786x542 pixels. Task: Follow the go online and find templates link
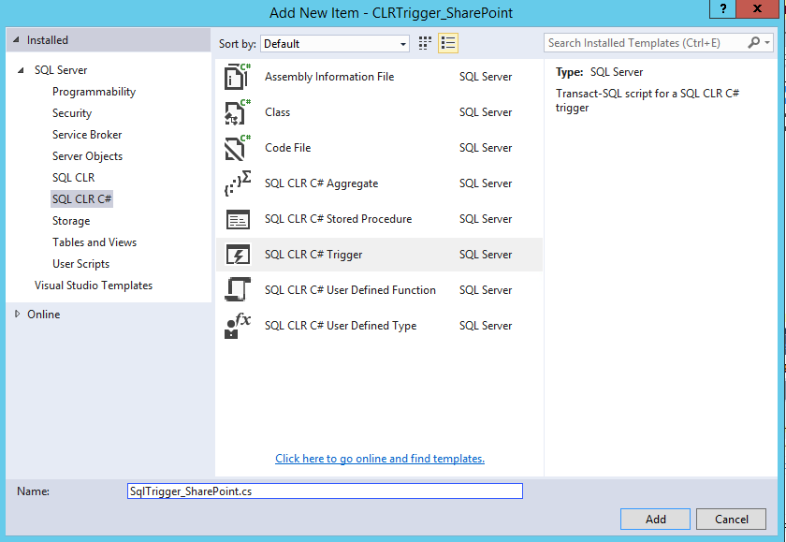pos(380,459)
